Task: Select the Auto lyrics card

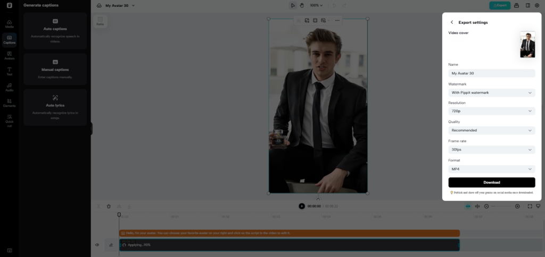Action: (x=55, y=107)
